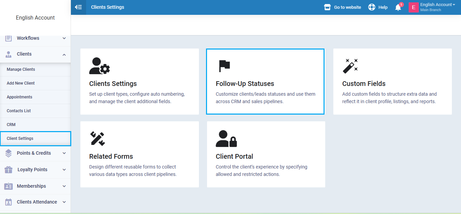Click the Clients Settings user-gear icon
Viewport: 461px width, 214px height.
[x=99, y=66]
